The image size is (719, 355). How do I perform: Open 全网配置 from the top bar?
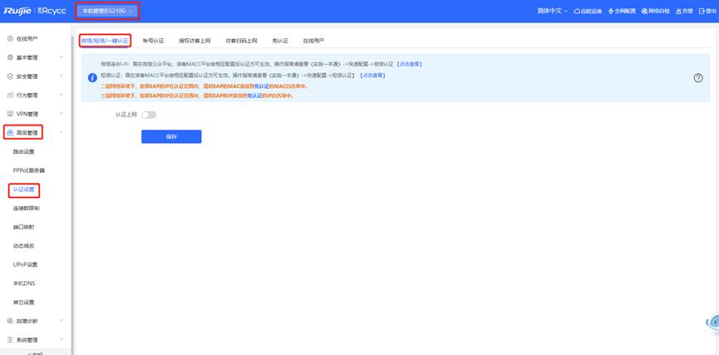623,11
